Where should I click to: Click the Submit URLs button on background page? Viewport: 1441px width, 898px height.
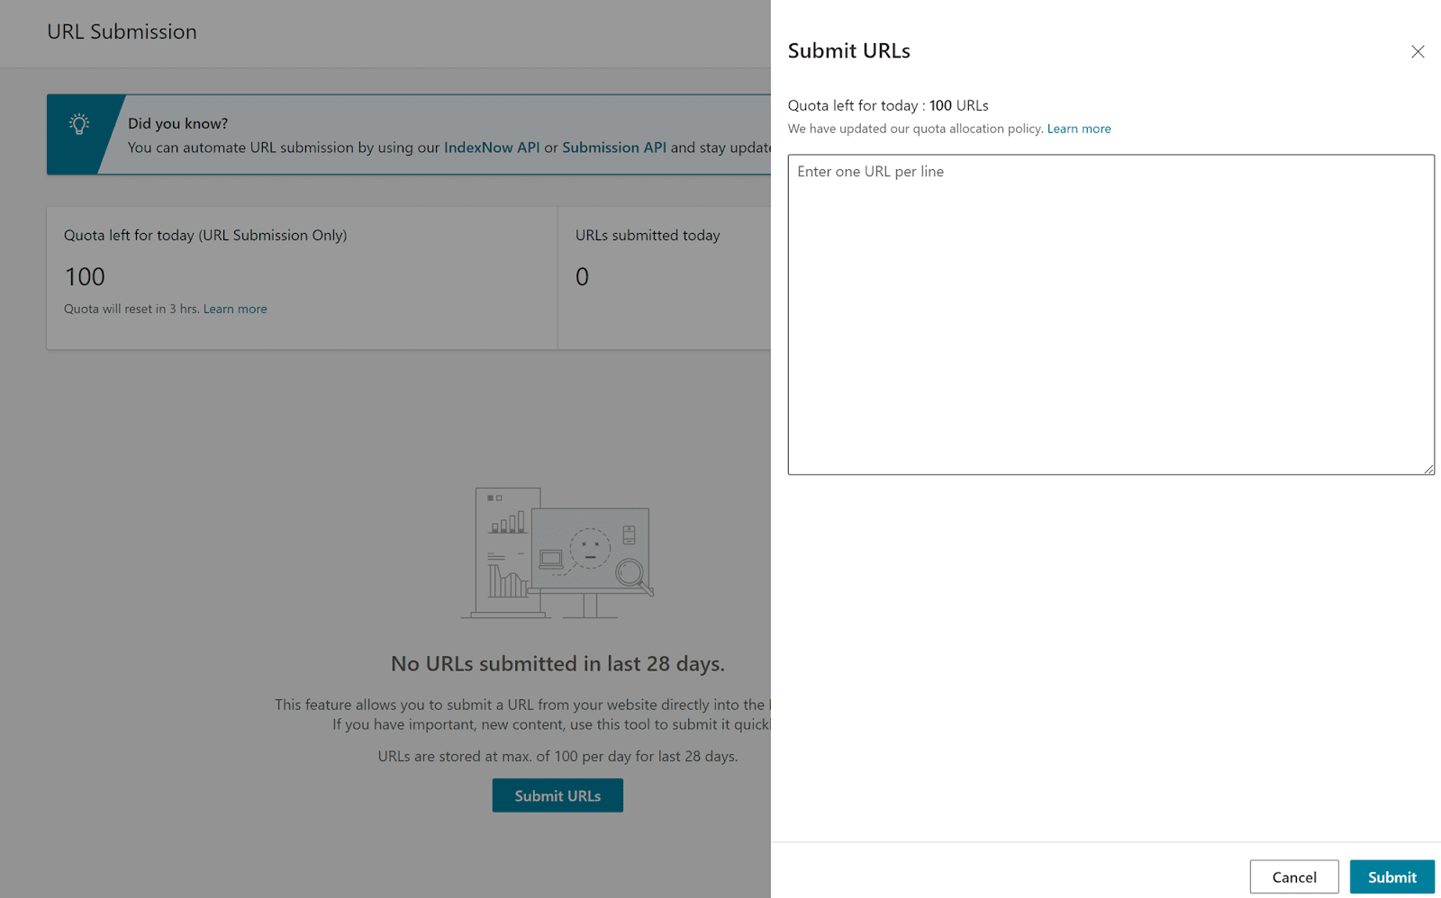point(557,795)
